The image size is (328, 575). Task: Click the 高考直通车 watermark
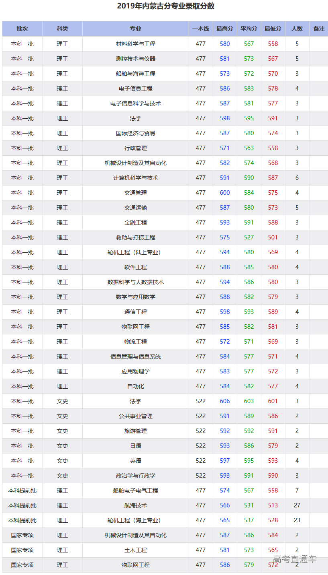click(x=295, y=559)
